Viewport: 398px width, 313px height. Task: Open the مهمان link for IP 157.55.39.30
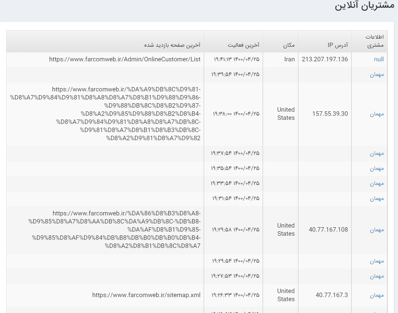[x=376, y=114]
